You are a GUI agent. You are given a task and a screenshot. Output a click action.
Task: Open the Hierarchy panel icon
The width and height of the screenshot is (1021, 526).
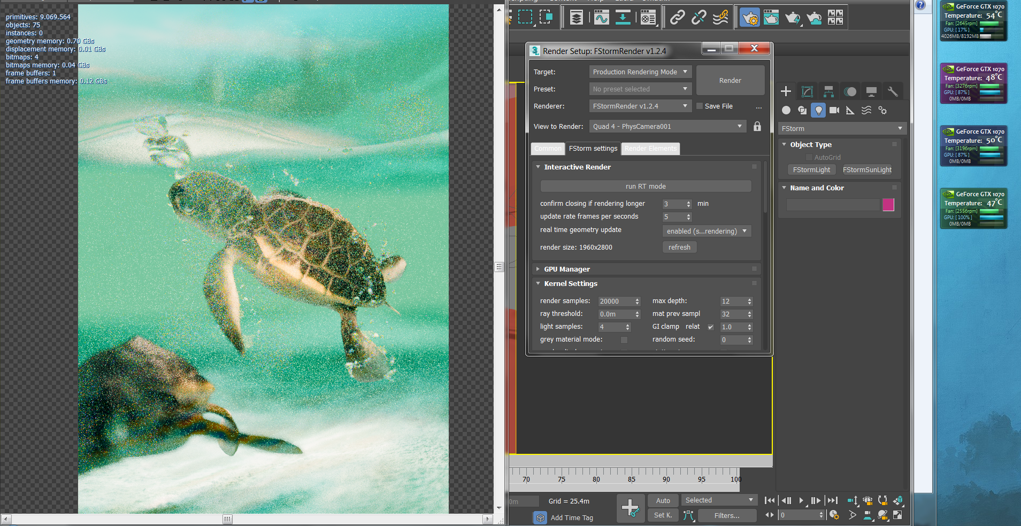pos(828,91)
